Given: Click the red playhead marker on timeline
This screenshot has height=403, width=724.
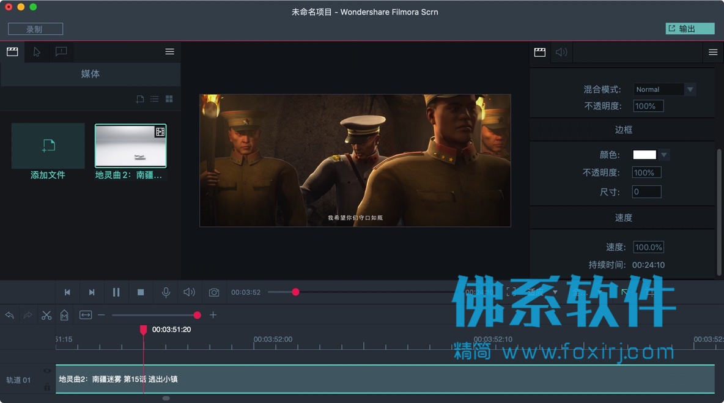Looking at the screenshot, I should (x=143, y=330).
